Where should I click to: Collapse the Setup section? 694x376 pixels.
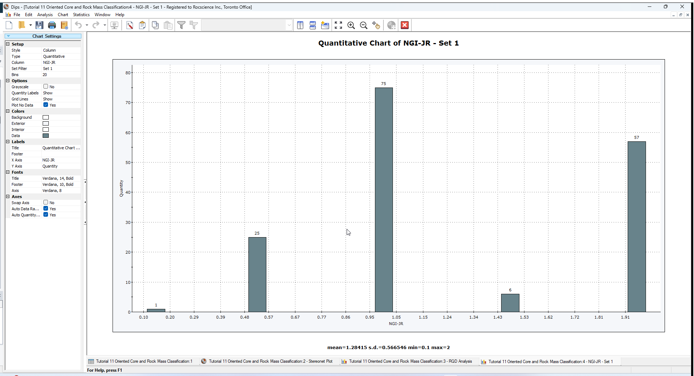8,44
